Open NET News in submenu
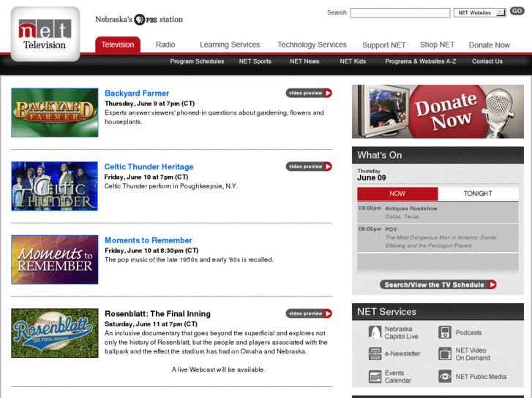532x398 pixels. pyautogui.click(x=304, y=61)
